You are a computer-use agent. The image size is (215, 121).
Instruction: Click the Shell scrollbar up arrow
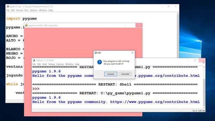[204, 67]
